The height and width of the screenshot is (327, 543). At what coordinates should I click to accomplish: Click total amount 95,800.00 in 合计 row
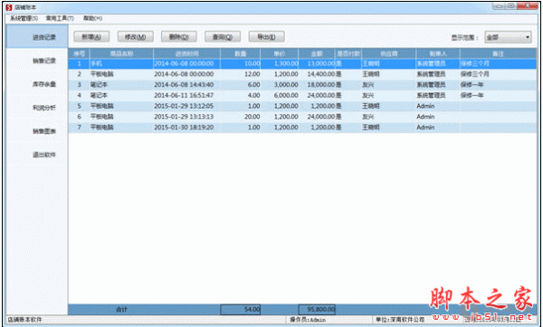[x=317, y=309]
